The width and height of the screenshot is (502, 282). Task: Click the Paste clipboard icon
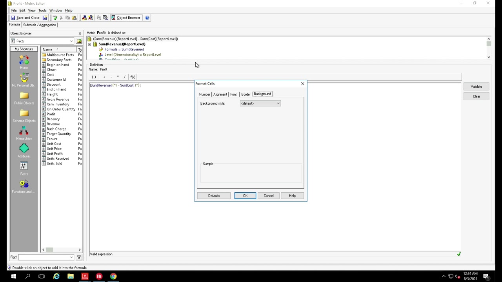tap(74, 18)
